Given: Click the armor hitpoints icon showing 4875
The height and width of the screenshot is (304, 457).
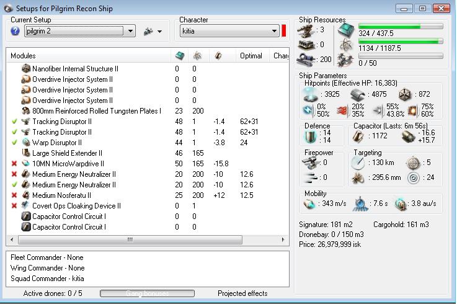Looking at the screenshot, I should click(358, 94).
